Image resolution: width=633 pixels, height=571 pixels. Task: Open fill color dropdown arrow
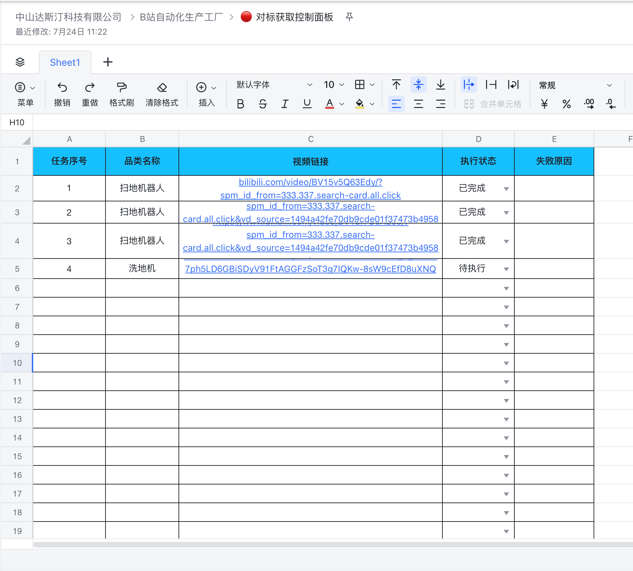pos(372,104)
